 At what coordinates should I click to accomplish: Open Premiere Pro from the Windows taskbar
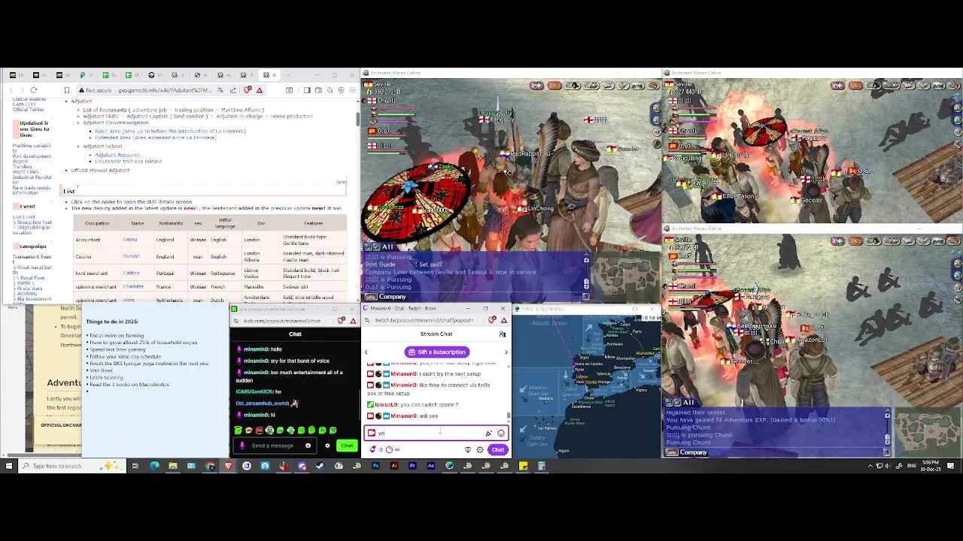tap(412, 466)
